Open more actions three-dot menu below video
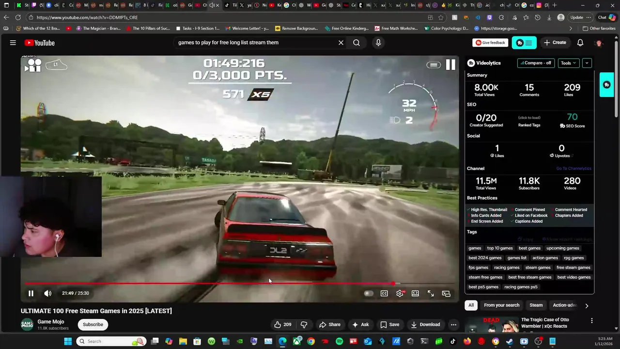The image size is (620, 349). point(453,325)
